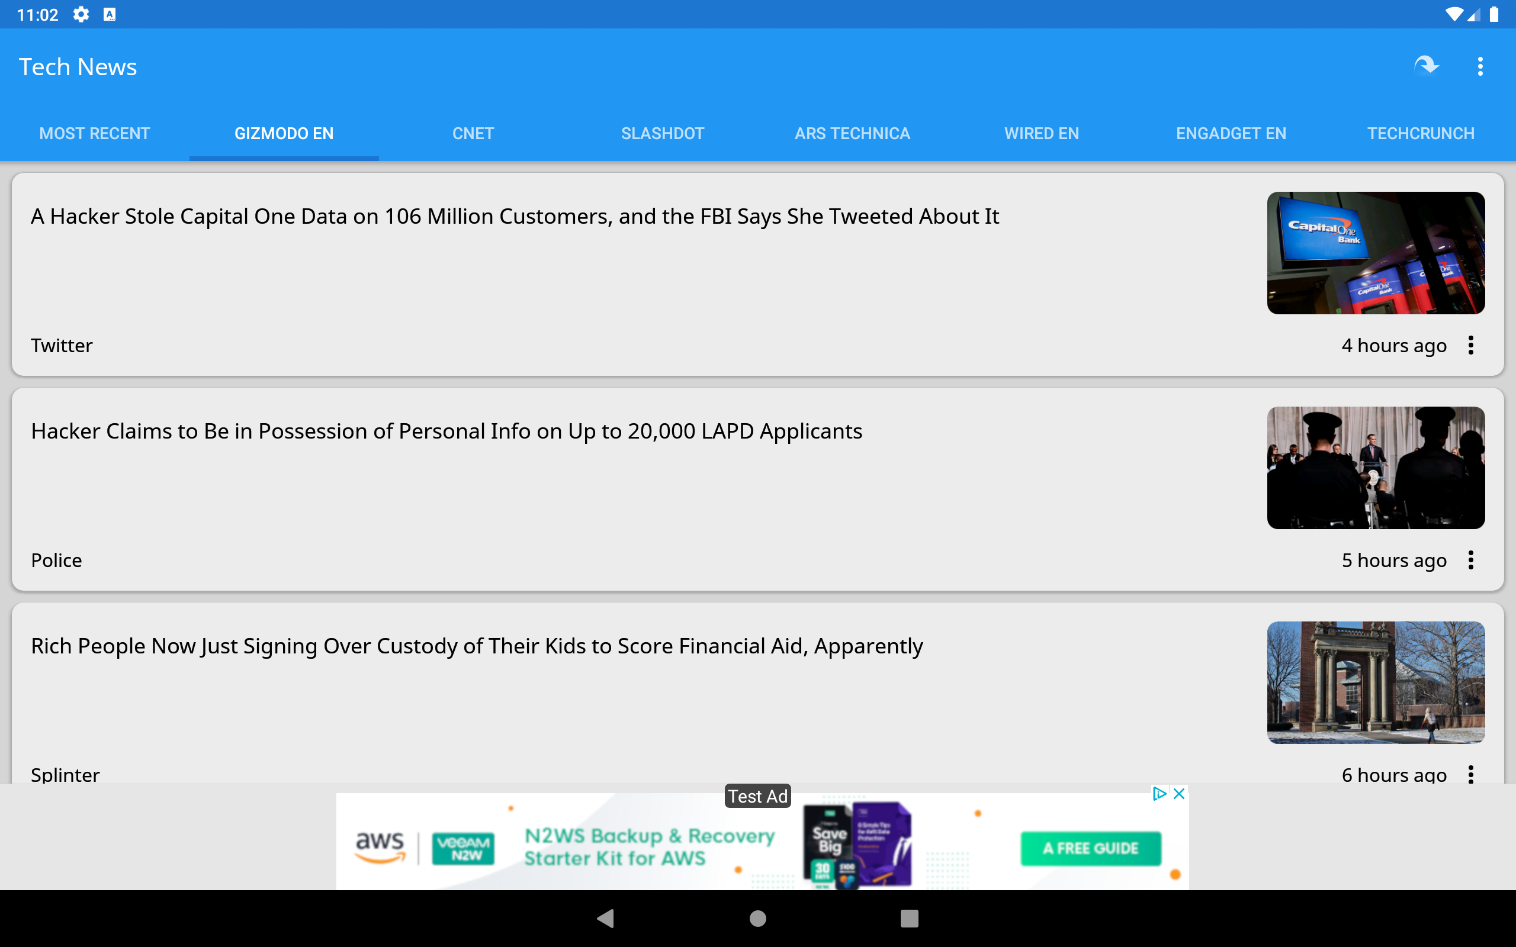The height and width of the screenshot is (947, 1516).
Task: Tap the Capital One Bank thumbnail
Action: pyautogui.click(x=1376, y=253)
